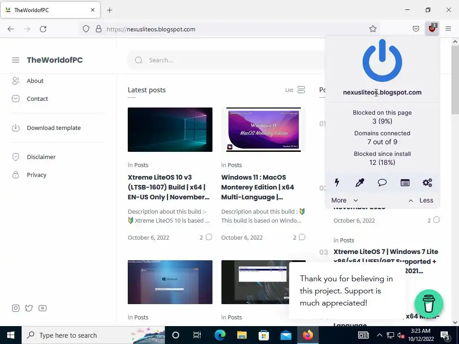Open the Privacy page
This screenshot has width=459, height=344.
(x=36, y=175)
